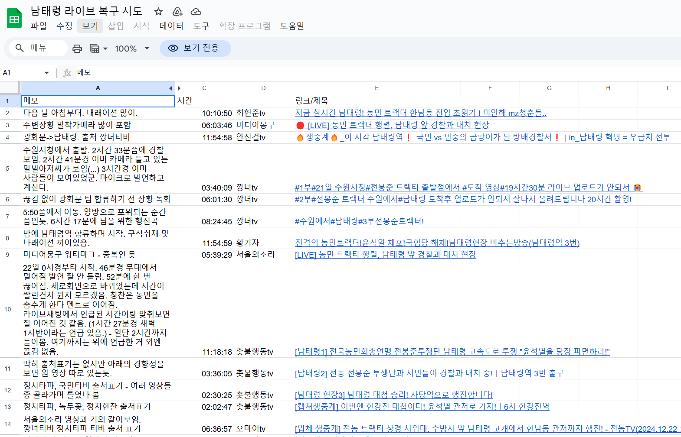Screen dimensions: 681x437
Task: Star the document with the star icon
Action: (158, 12)
